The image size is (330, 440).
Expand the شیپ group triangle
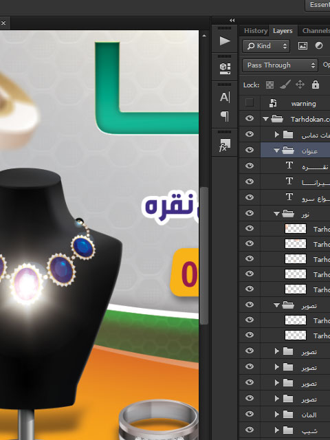pos(276,430)
